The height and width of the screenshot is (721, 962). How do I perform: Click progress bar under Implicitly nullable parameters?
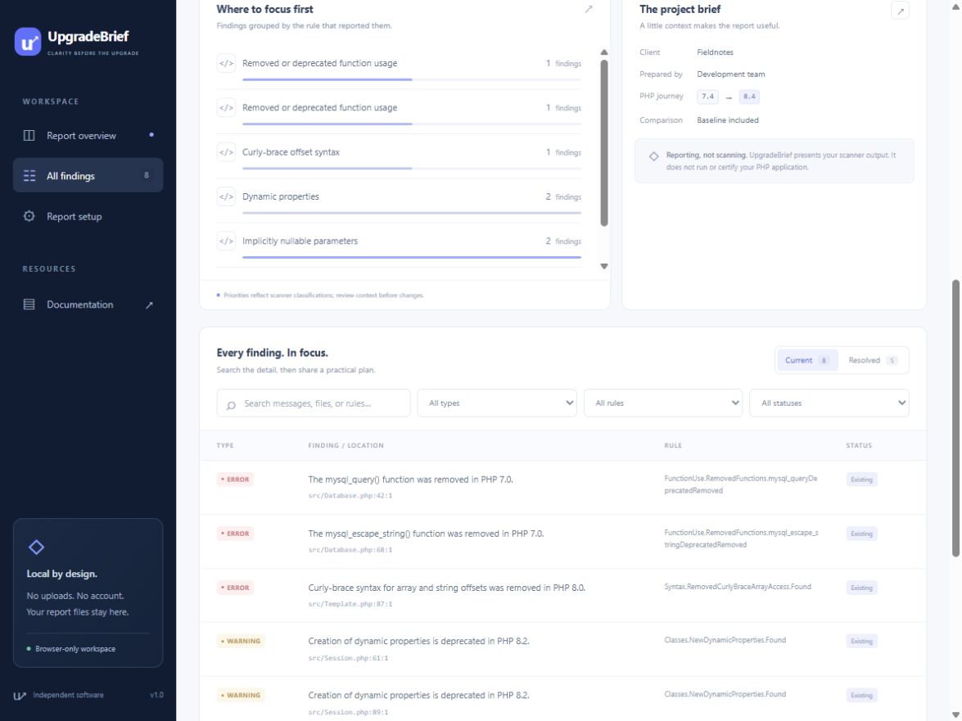click(412, 257)
